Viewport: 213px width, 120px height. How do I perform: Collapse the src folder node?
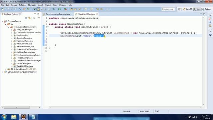(x=6, y=24)
